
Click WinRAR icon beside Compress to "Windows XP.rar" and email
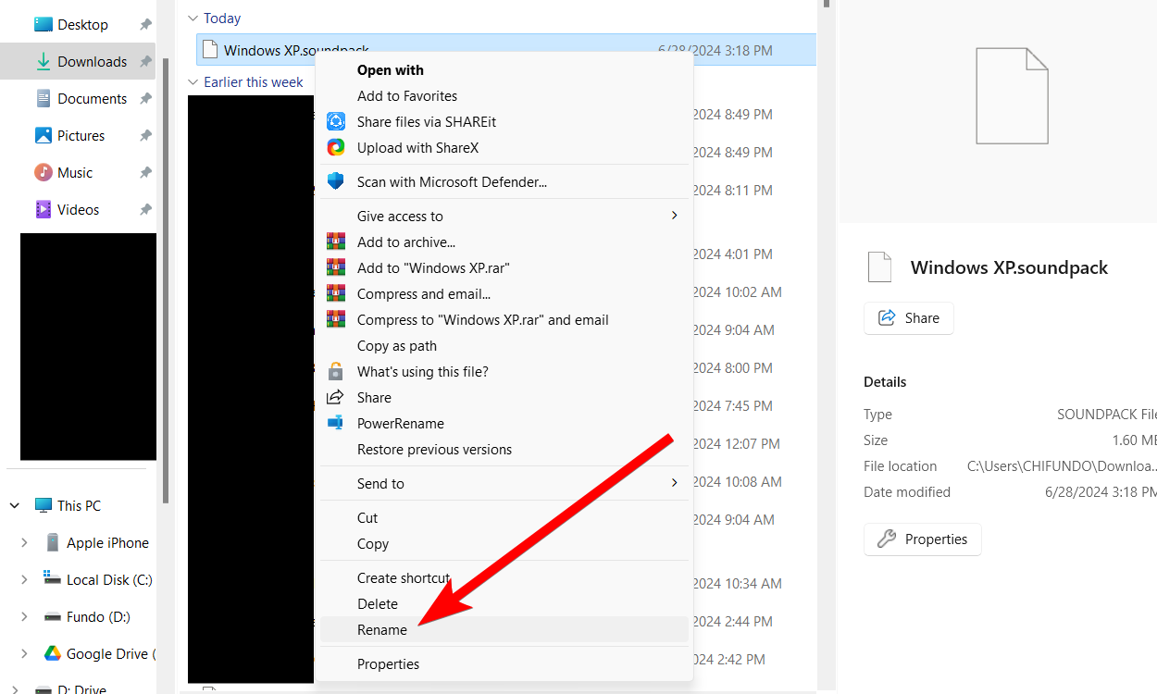[336, 319]
